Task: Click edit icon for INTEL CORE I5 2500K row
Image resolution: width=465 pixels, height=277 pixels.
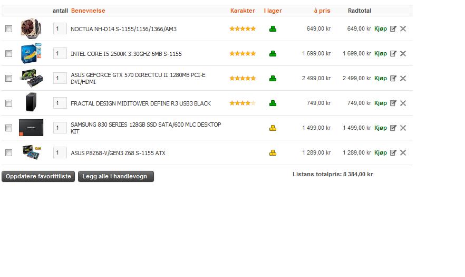Action: click(393, 53)
